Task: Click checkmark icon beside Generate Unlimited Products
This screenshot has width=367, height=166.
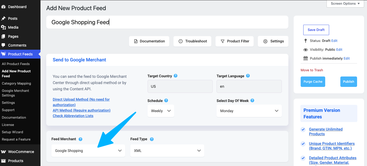Action: coord(303,129)
